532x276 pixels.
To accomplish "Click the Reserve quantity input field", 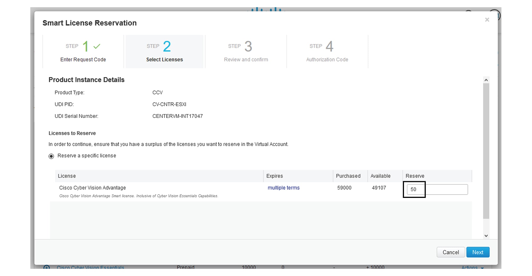I will pos(437,189).
